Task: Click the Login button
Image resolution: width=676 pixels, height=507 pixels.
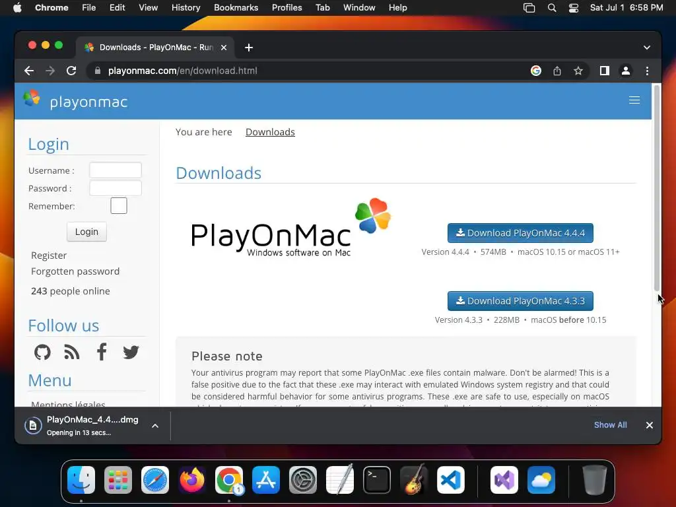Action: 86,232
